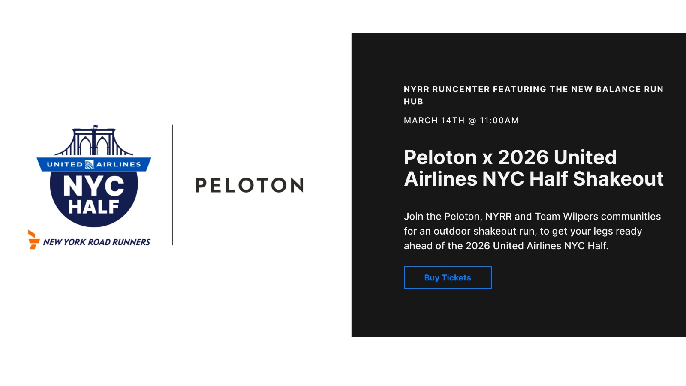The image size is (686, 386).
Task: Click the HALF text in navy badge
Action: [x=94, y=207]
